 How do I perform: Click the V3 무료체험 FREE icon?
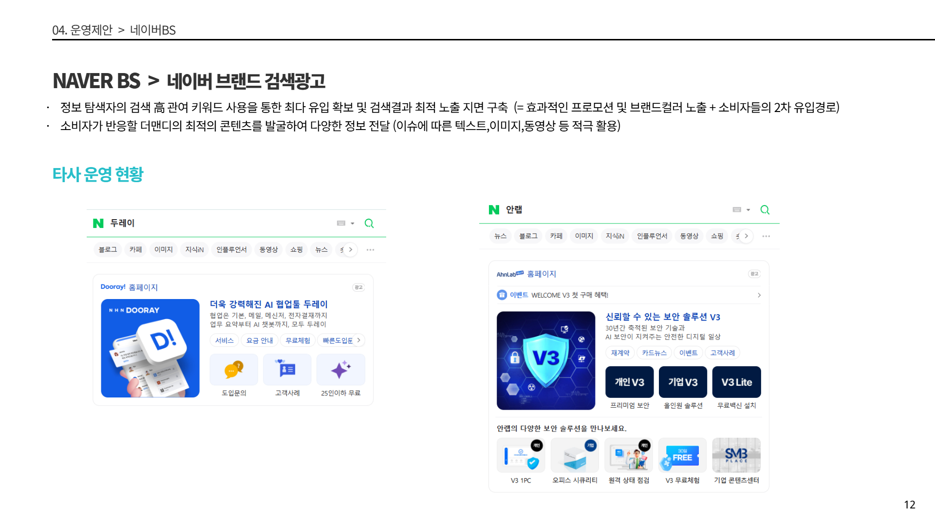pyautogui.click(x=682, y=455)
